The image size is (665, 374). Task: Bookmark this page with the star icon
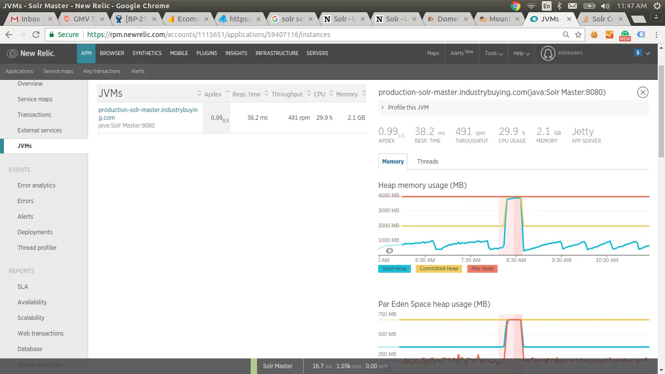click(578, 35)
